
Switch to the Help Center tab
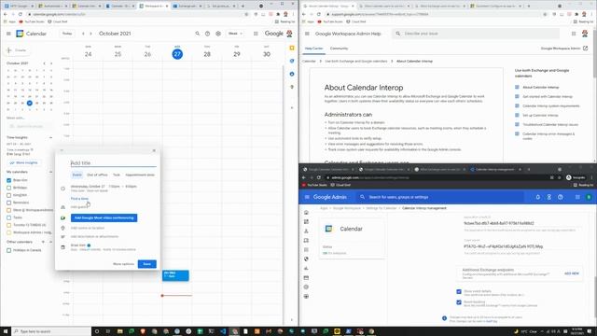(x=313, y=49)
